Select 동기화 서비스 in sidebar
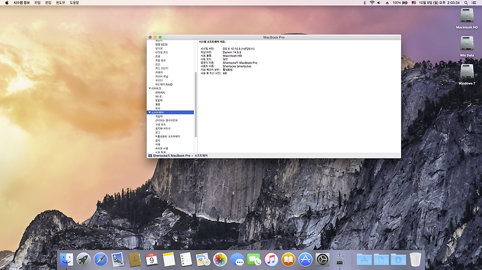Viewport: 482px width, 270px height. (163, 128)
